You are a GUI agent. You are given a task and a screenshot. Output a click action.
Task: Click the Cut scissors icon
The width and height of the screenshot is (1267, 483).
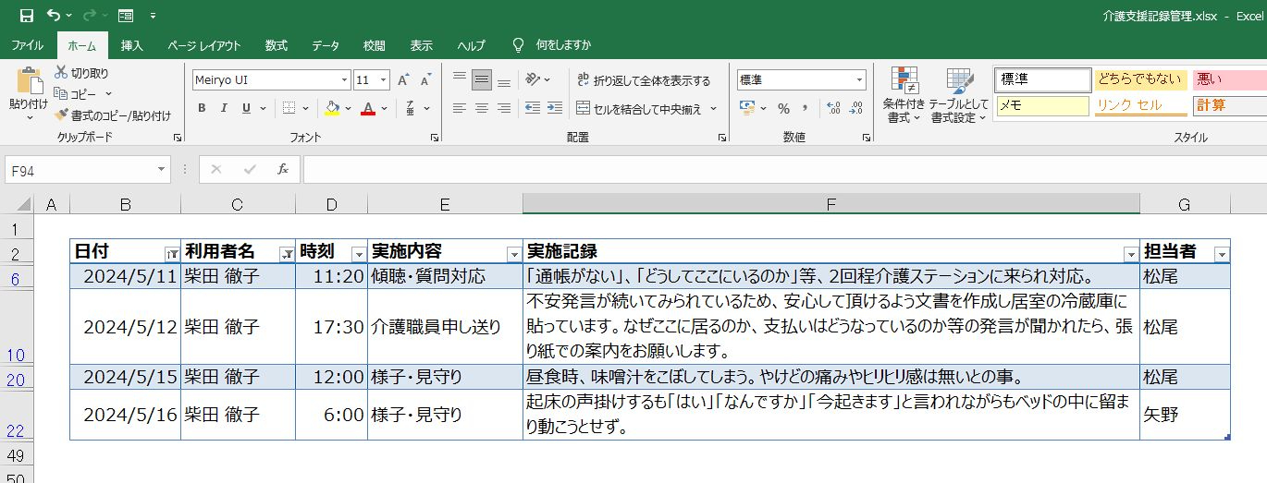[61, 73]
